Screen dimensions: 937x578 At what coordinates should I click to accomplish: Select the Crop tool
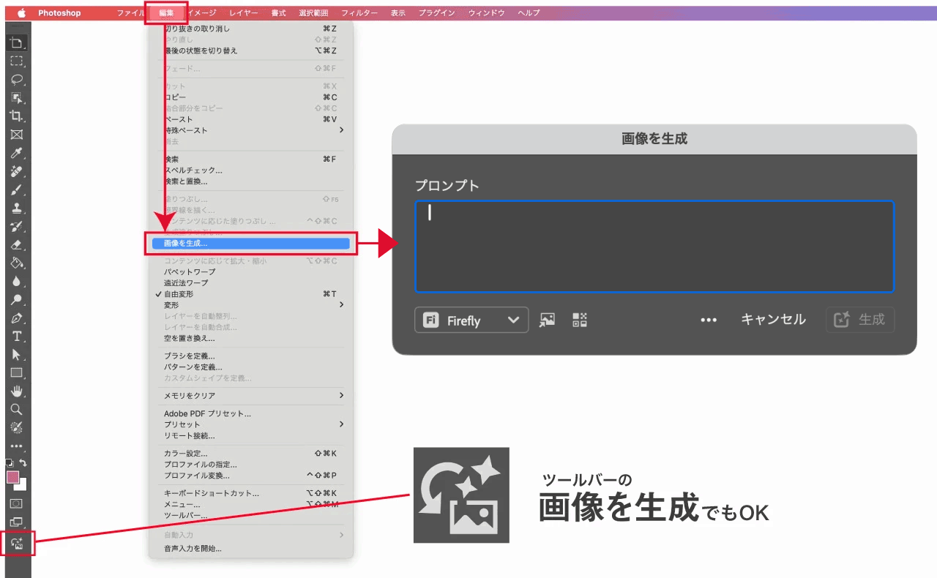click(x=17, y=116)
